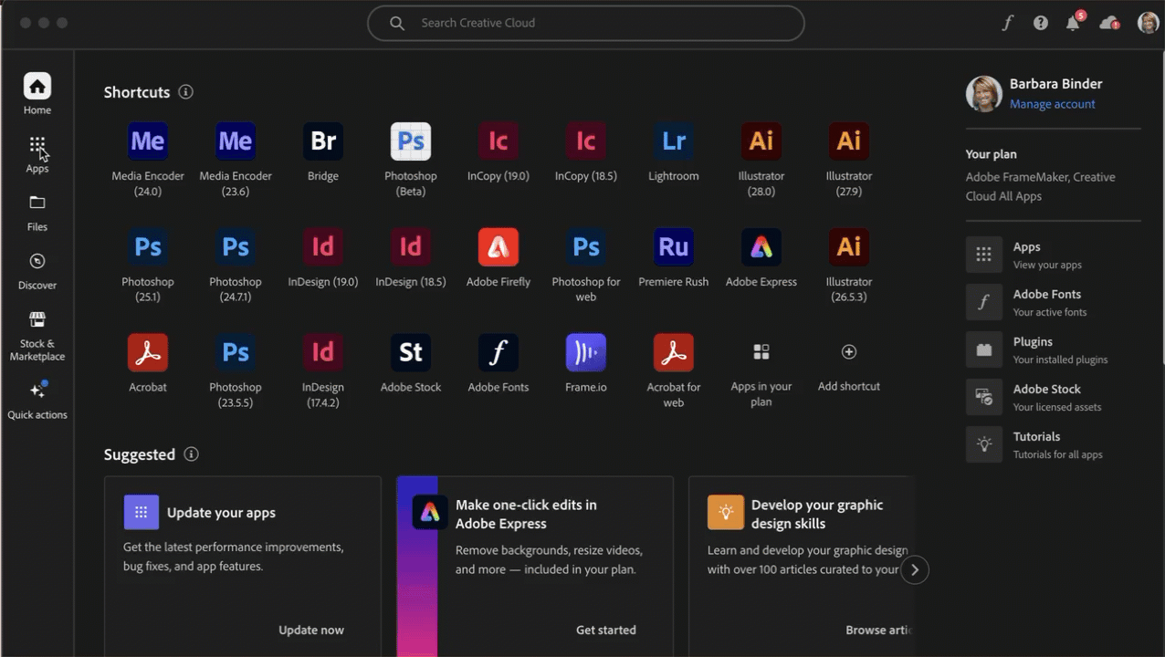The width and height of the screenshot is (1165, 657).
Task: Launch Illustrator (27.9)
Action: click(x=849, y=141)
